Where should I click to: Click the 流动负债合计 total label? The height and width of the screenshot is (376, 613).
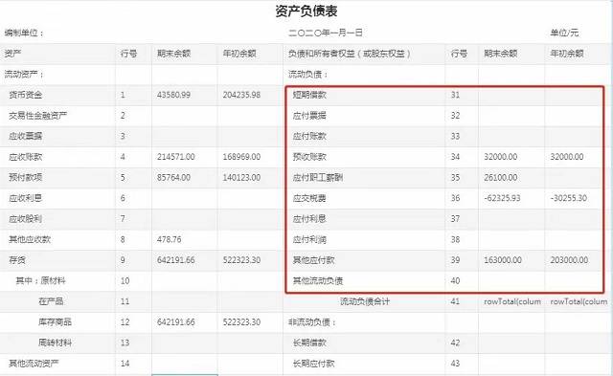365,301
